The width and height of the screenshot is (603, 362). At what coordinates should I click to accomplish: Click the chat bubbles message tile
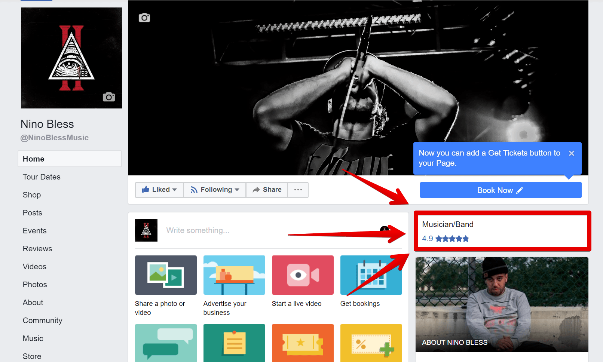point(166,343)
